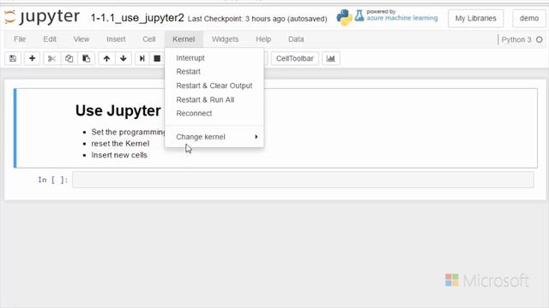The width and height of the screenshot is (549, 308).
Task: Click the save and checkpoint icon
Action: pos(13,58)
